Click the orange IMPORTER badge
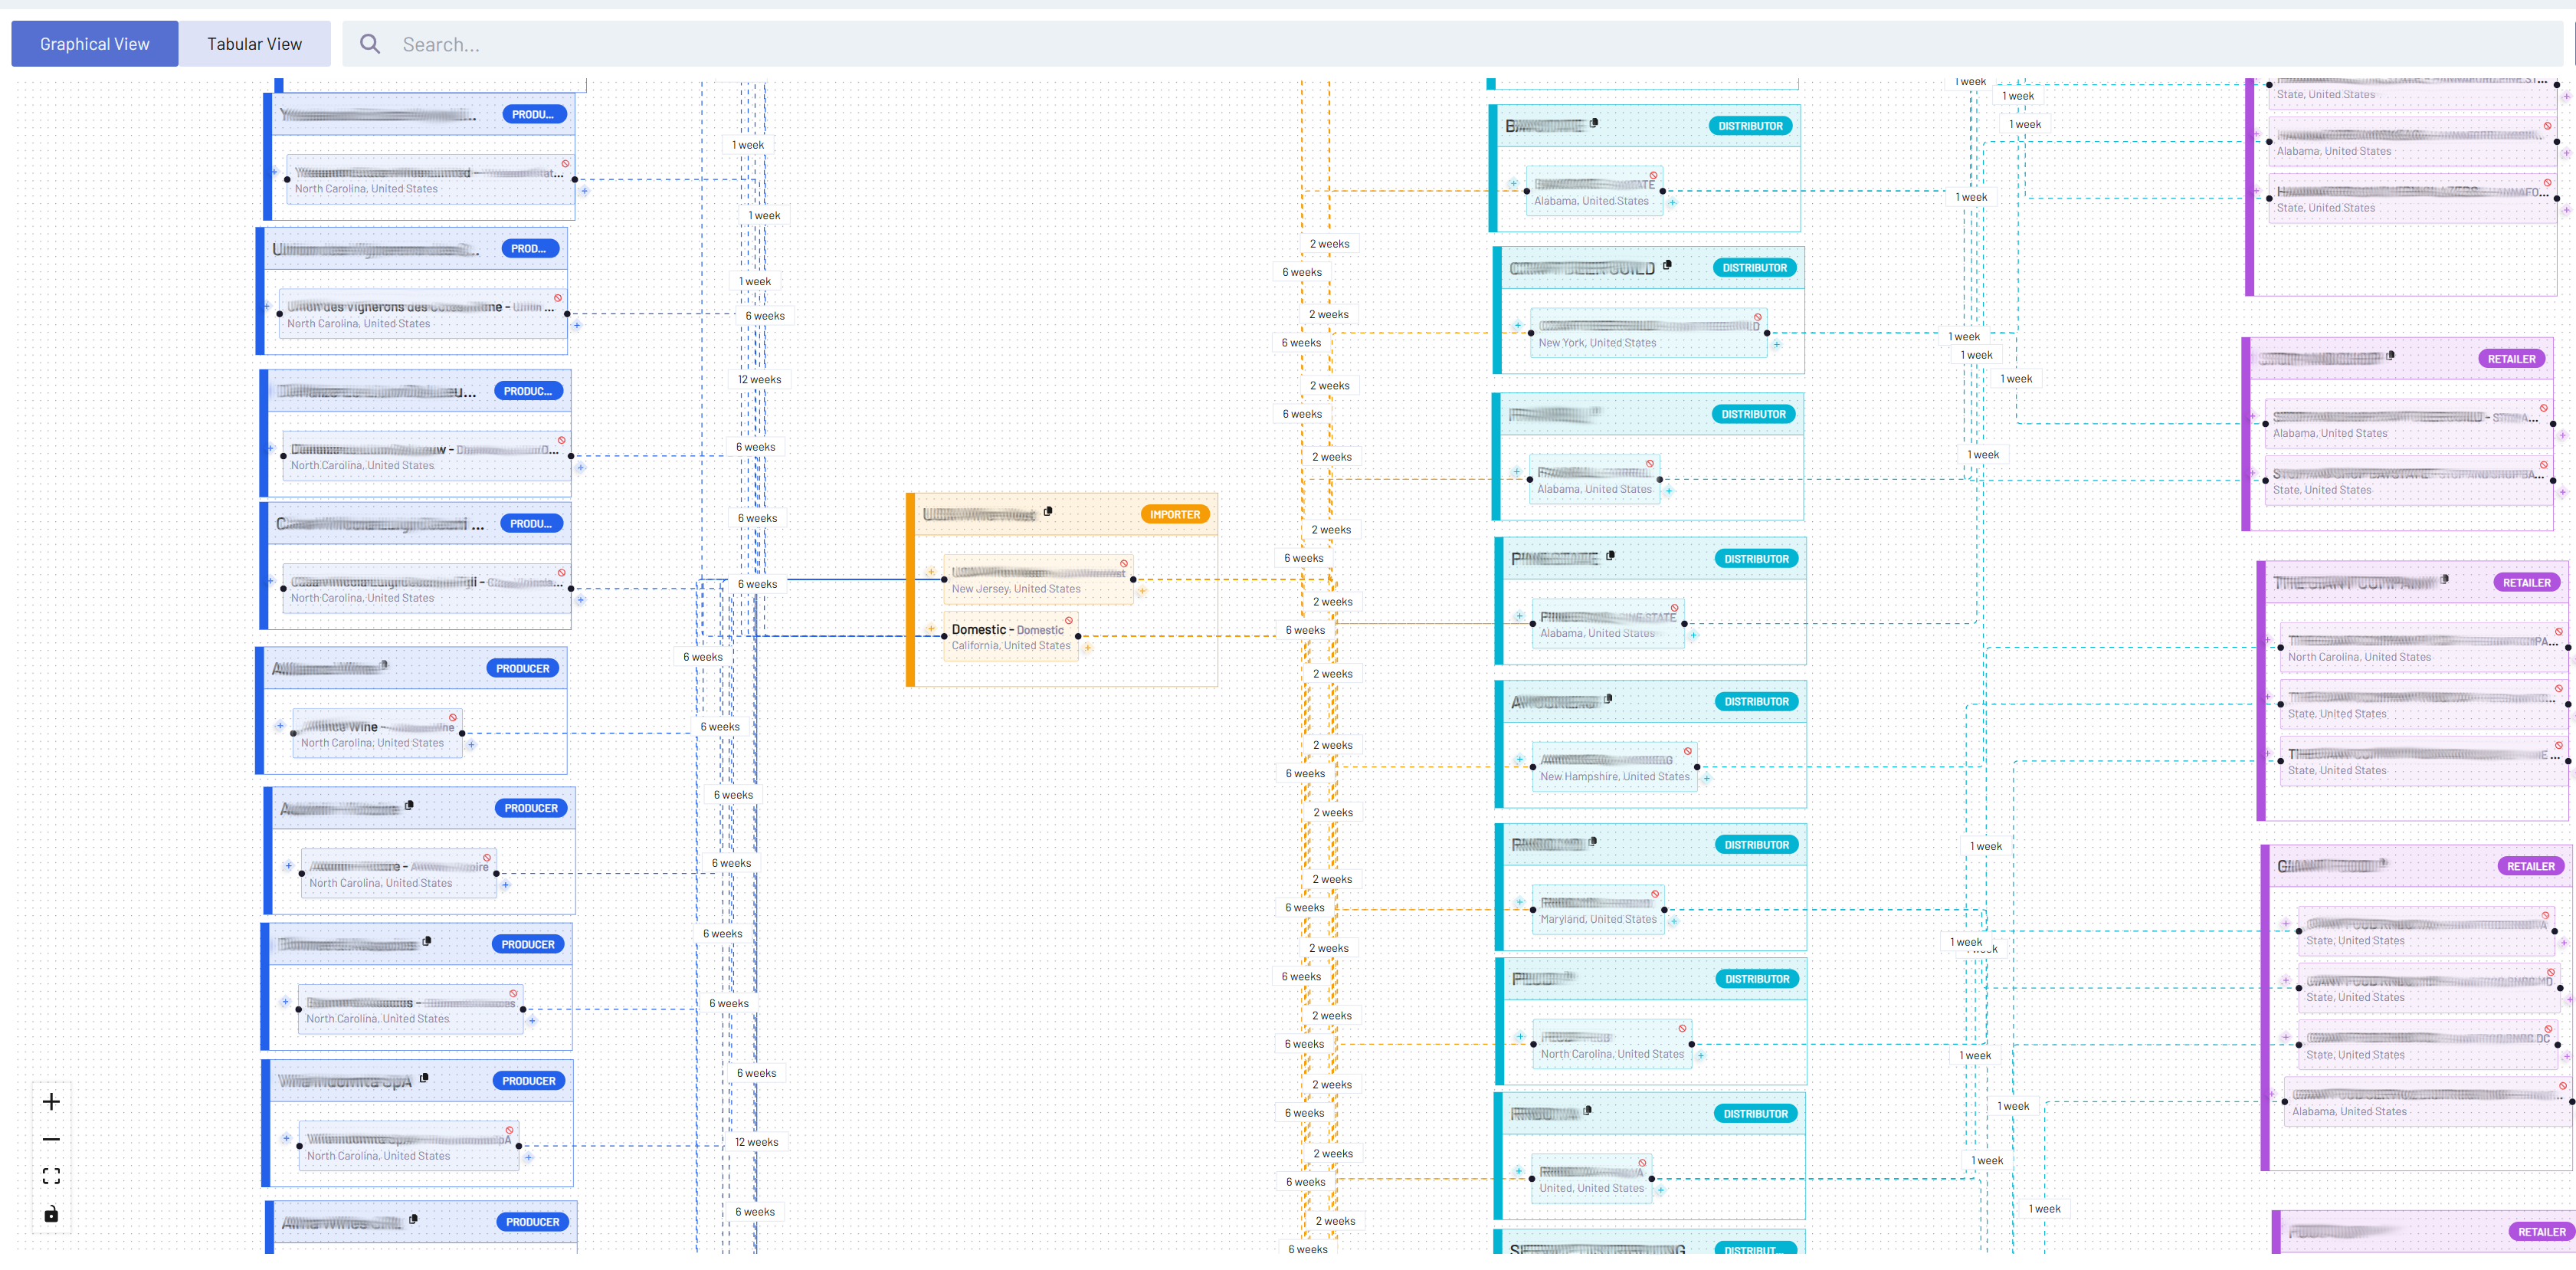The height and width of the screenshot is (1270, 2576). (1174, 515)
